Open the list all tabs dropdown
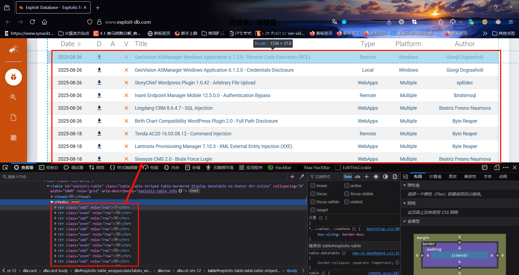The height and width of the screenshot is (275, 519). pyautogui.click(x=452, y=7)
